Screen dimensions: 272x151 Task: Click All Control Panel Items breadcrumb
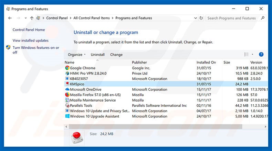tap(92, 18)
